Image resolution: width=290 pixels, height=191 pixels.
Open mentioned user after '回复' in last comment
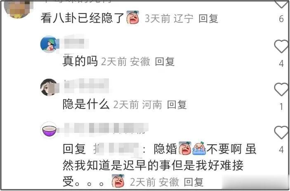pyautogui.click(x=116, y=149)
